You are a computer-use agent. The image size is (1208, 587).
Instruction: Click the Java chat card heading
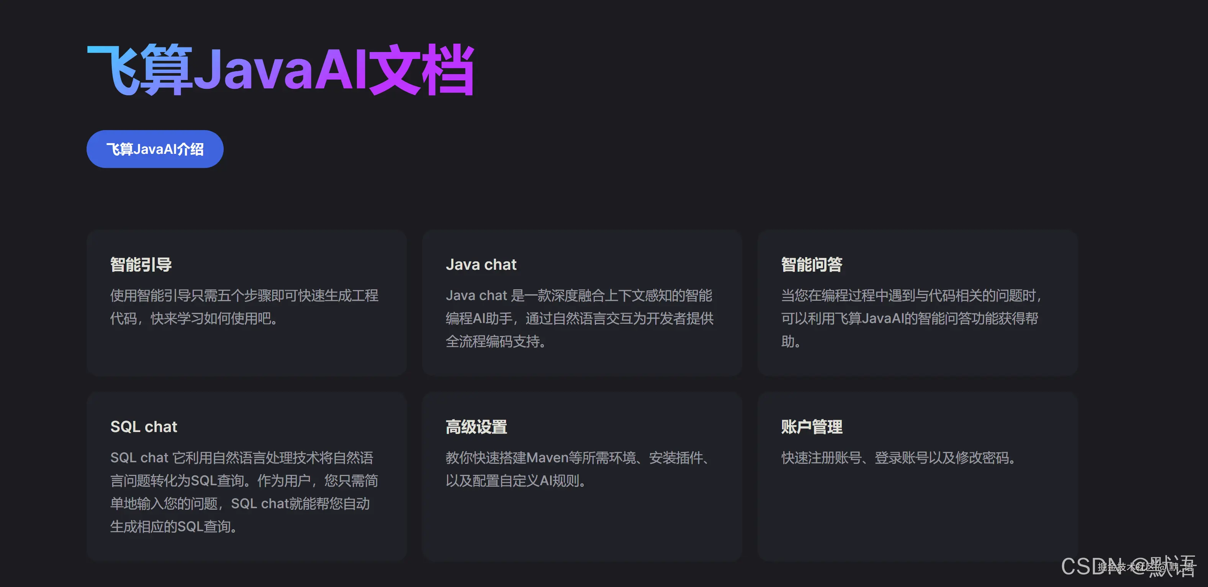point(481,264)
